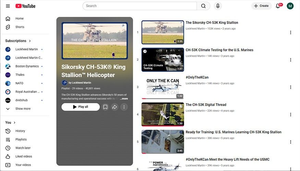Open #OnlyTheKCan Meet the Heavy Lift Needs title

(x=228, y=159)
